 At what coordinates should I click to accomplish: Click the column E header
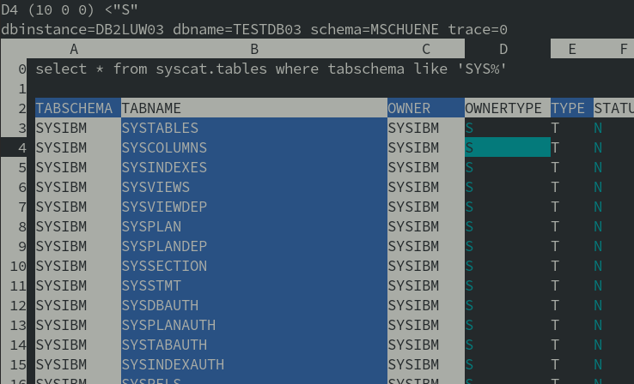pos(572,50)
